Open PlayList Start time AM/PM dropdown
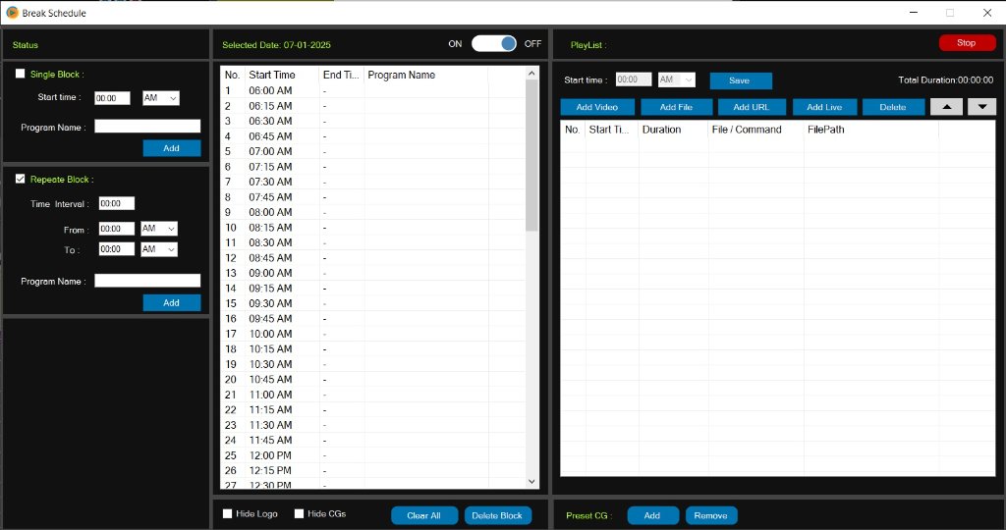 point(677,79)
